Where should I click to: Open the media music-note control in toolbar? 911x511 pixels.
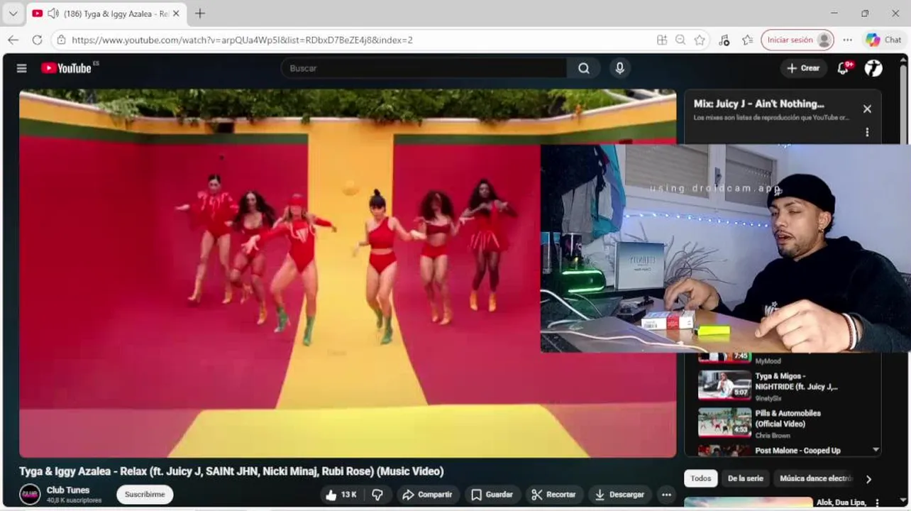click(x=724, y=40)
